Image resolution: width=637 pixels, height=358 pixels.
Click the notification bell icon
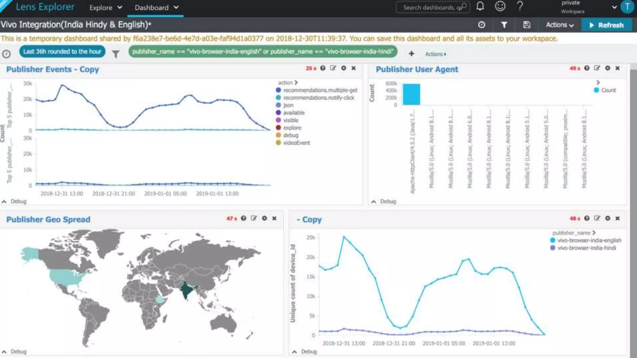pyautogui.click(x=480, y=7)
